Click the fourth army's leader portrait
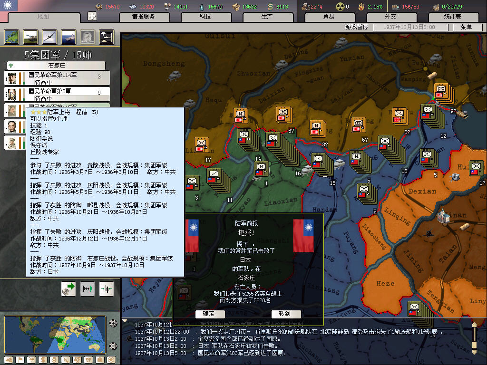The height and width of the screenshot is (365, 487). [12, 126]
